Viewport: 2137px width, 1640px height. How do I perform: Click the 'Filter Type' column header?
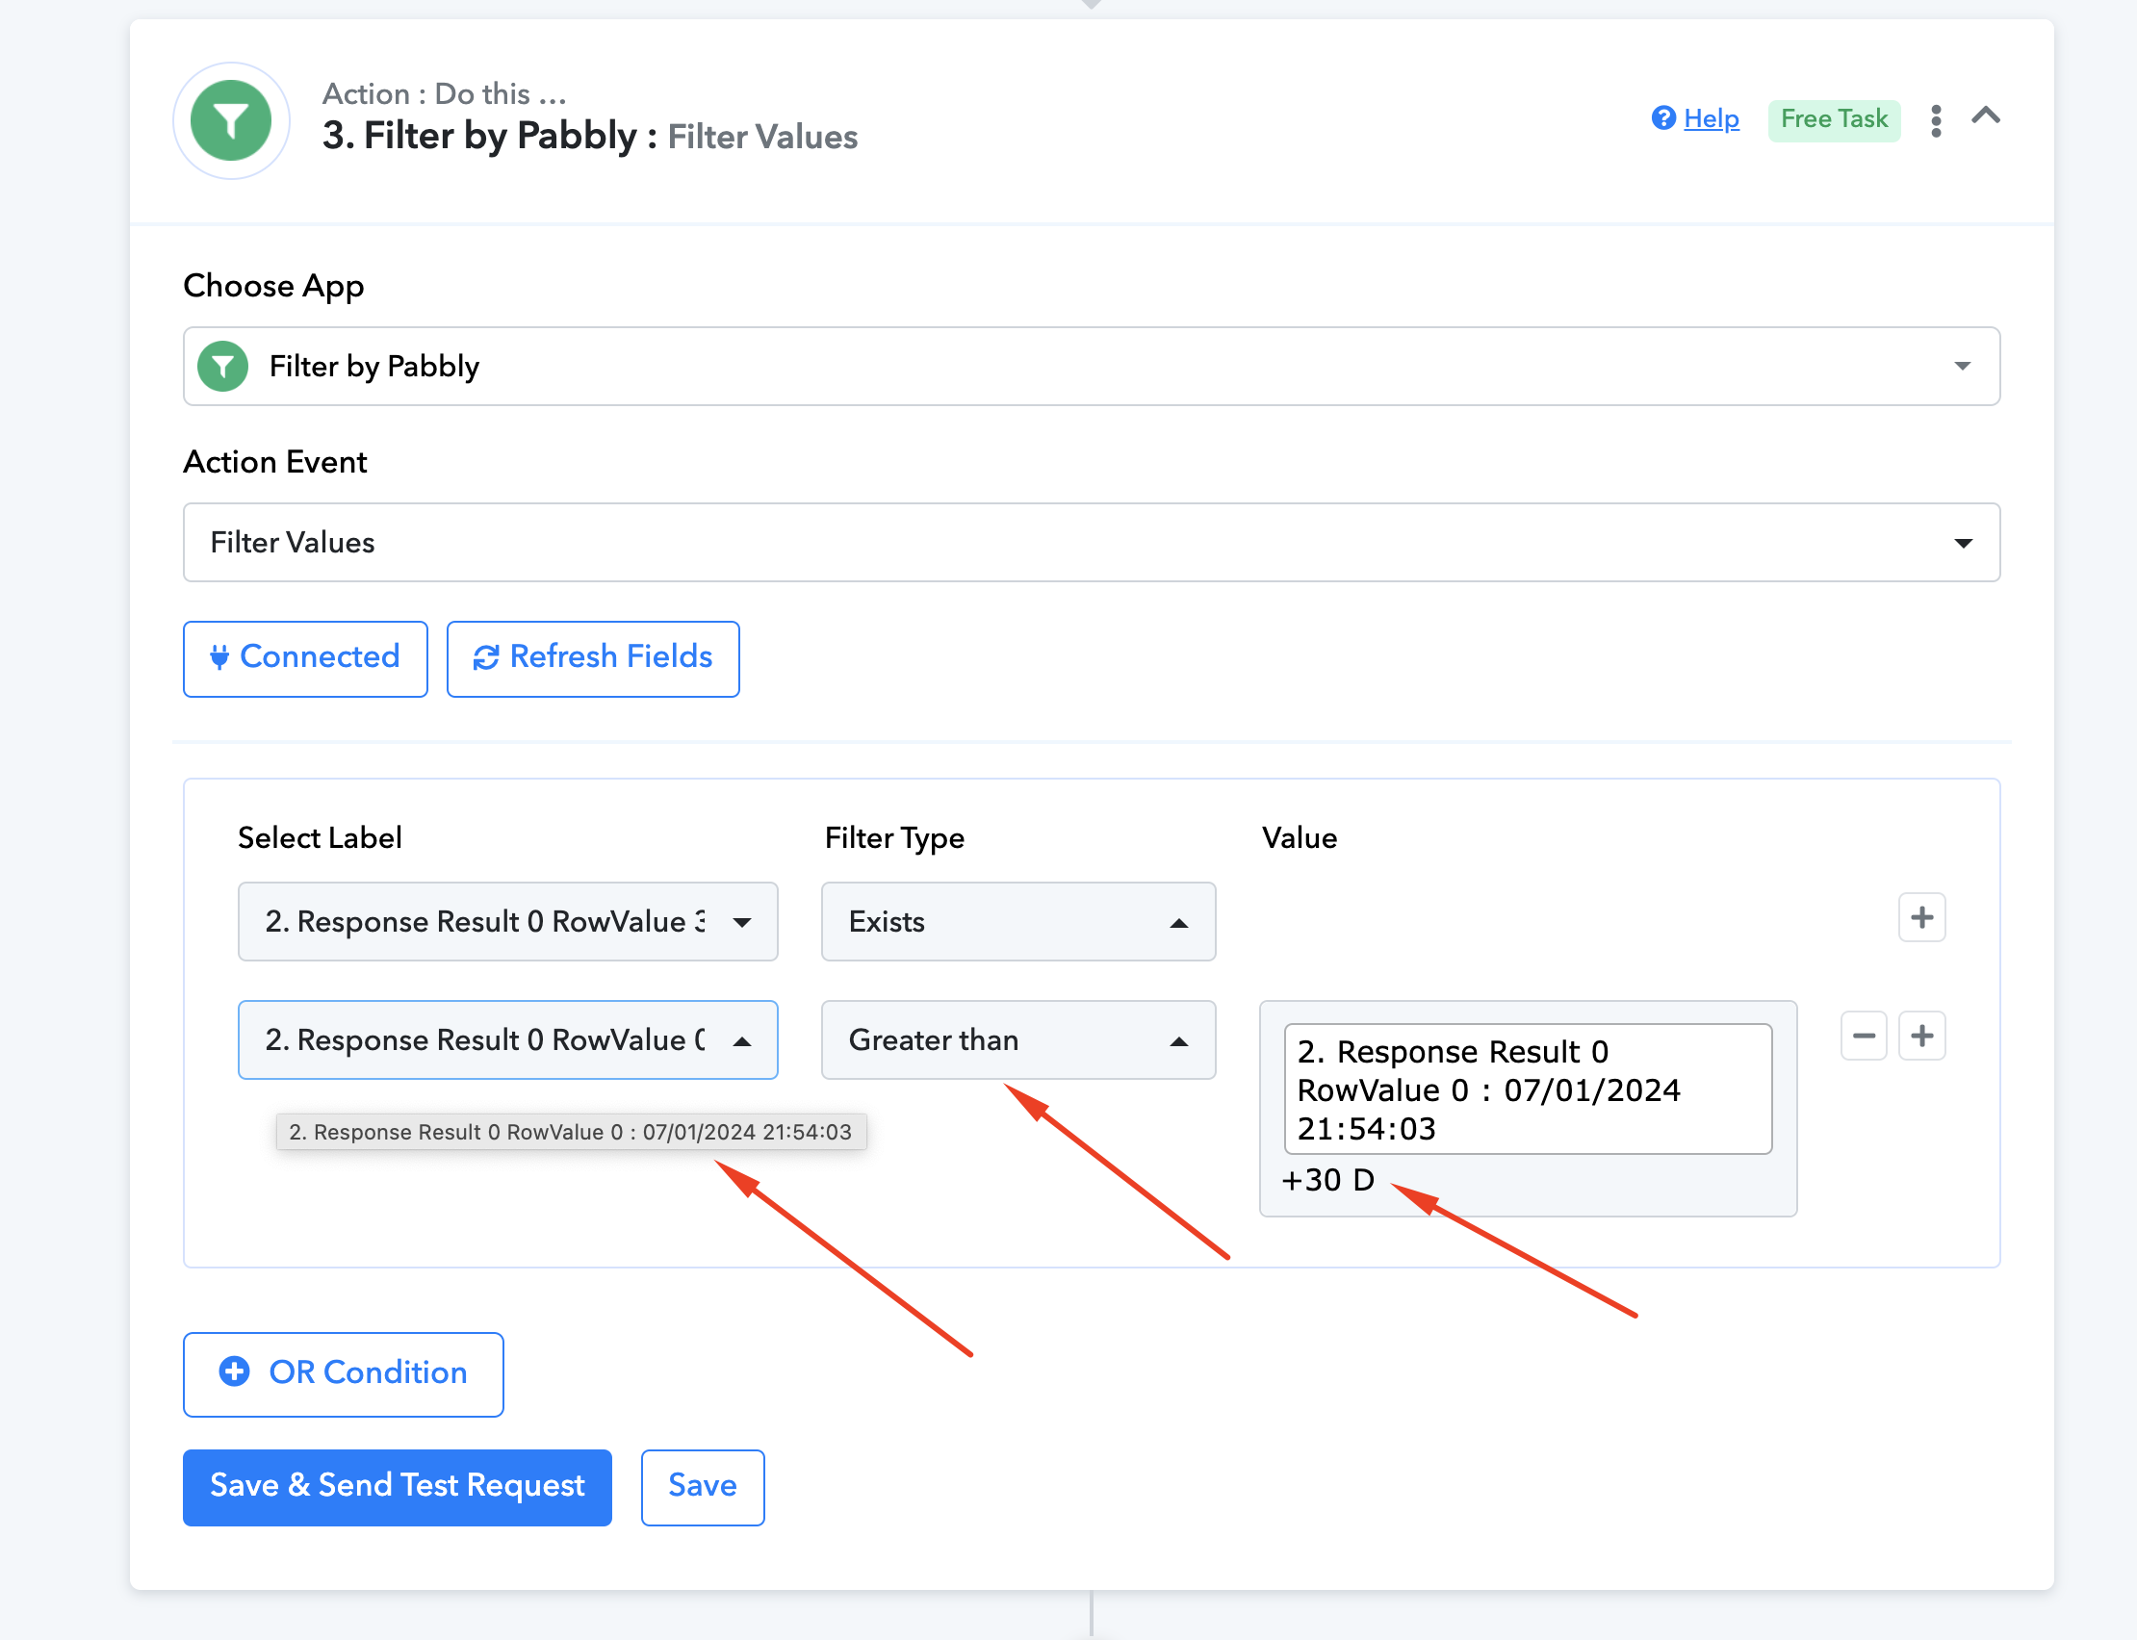click(x=894, y=838)
